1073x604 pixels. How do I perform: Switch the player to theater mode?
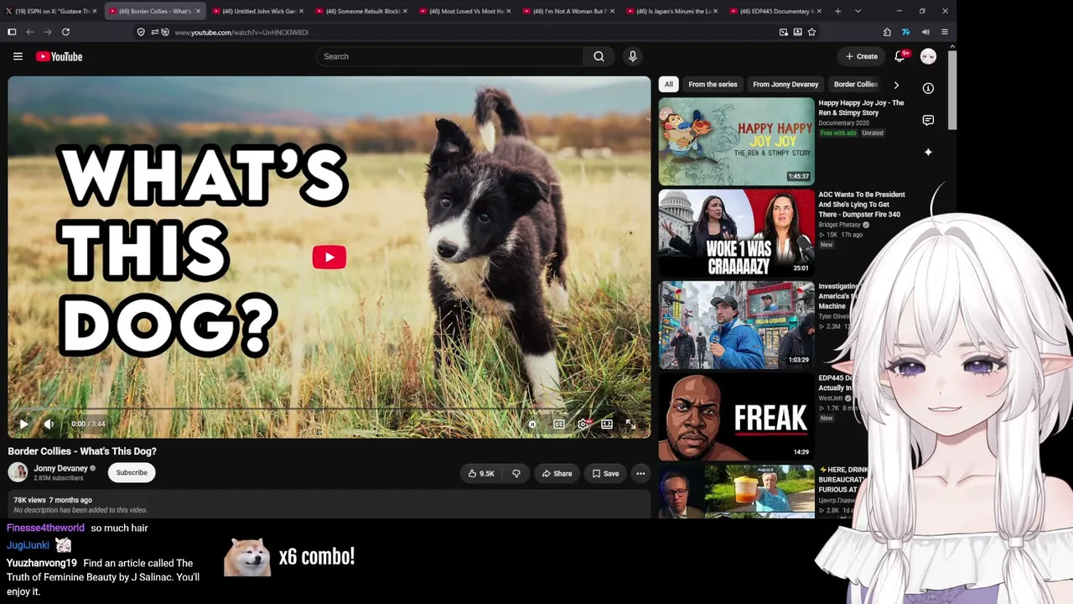(x=607, y=424)
